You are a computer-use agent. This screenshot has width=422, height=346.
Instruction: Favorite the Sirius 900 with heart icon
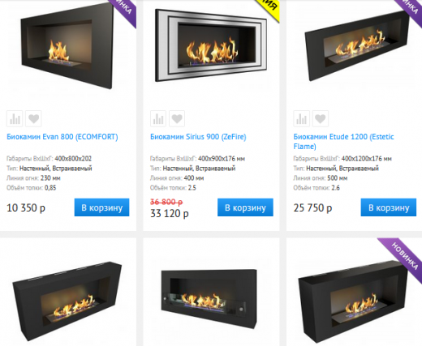[x=177, y=118]
